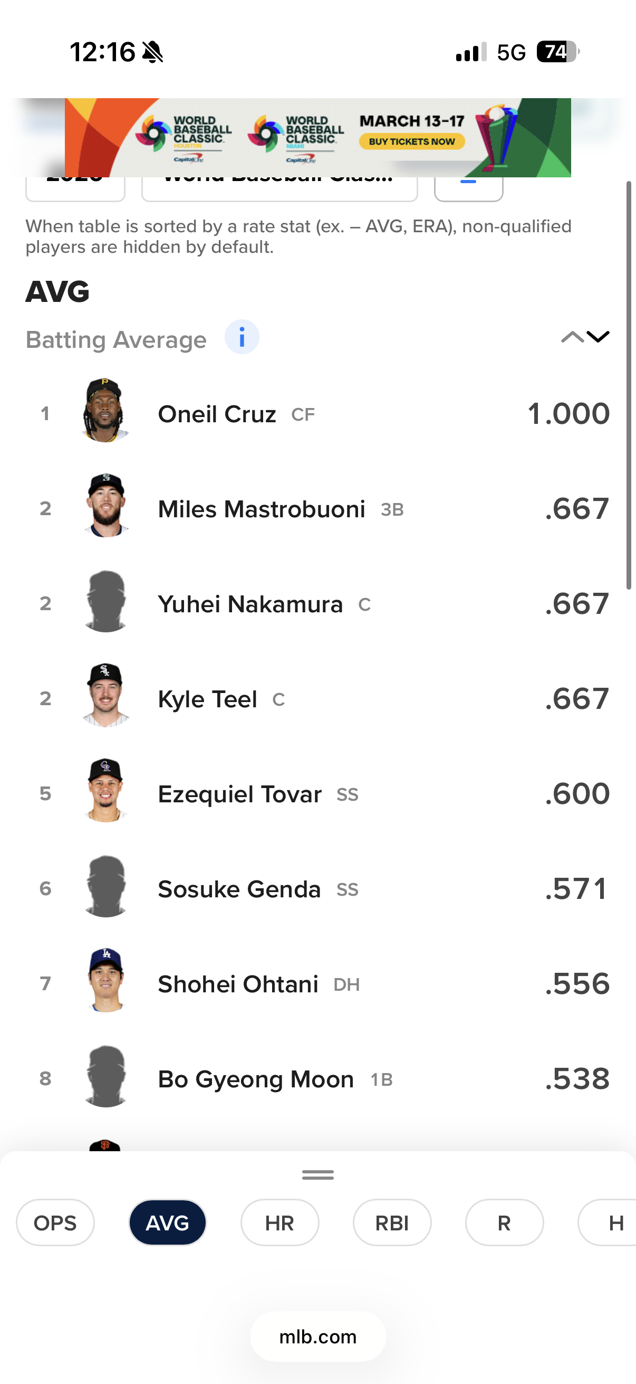
Task: Open Bo Gyeong Moon player link
Action: click(x=255, y=1079)
